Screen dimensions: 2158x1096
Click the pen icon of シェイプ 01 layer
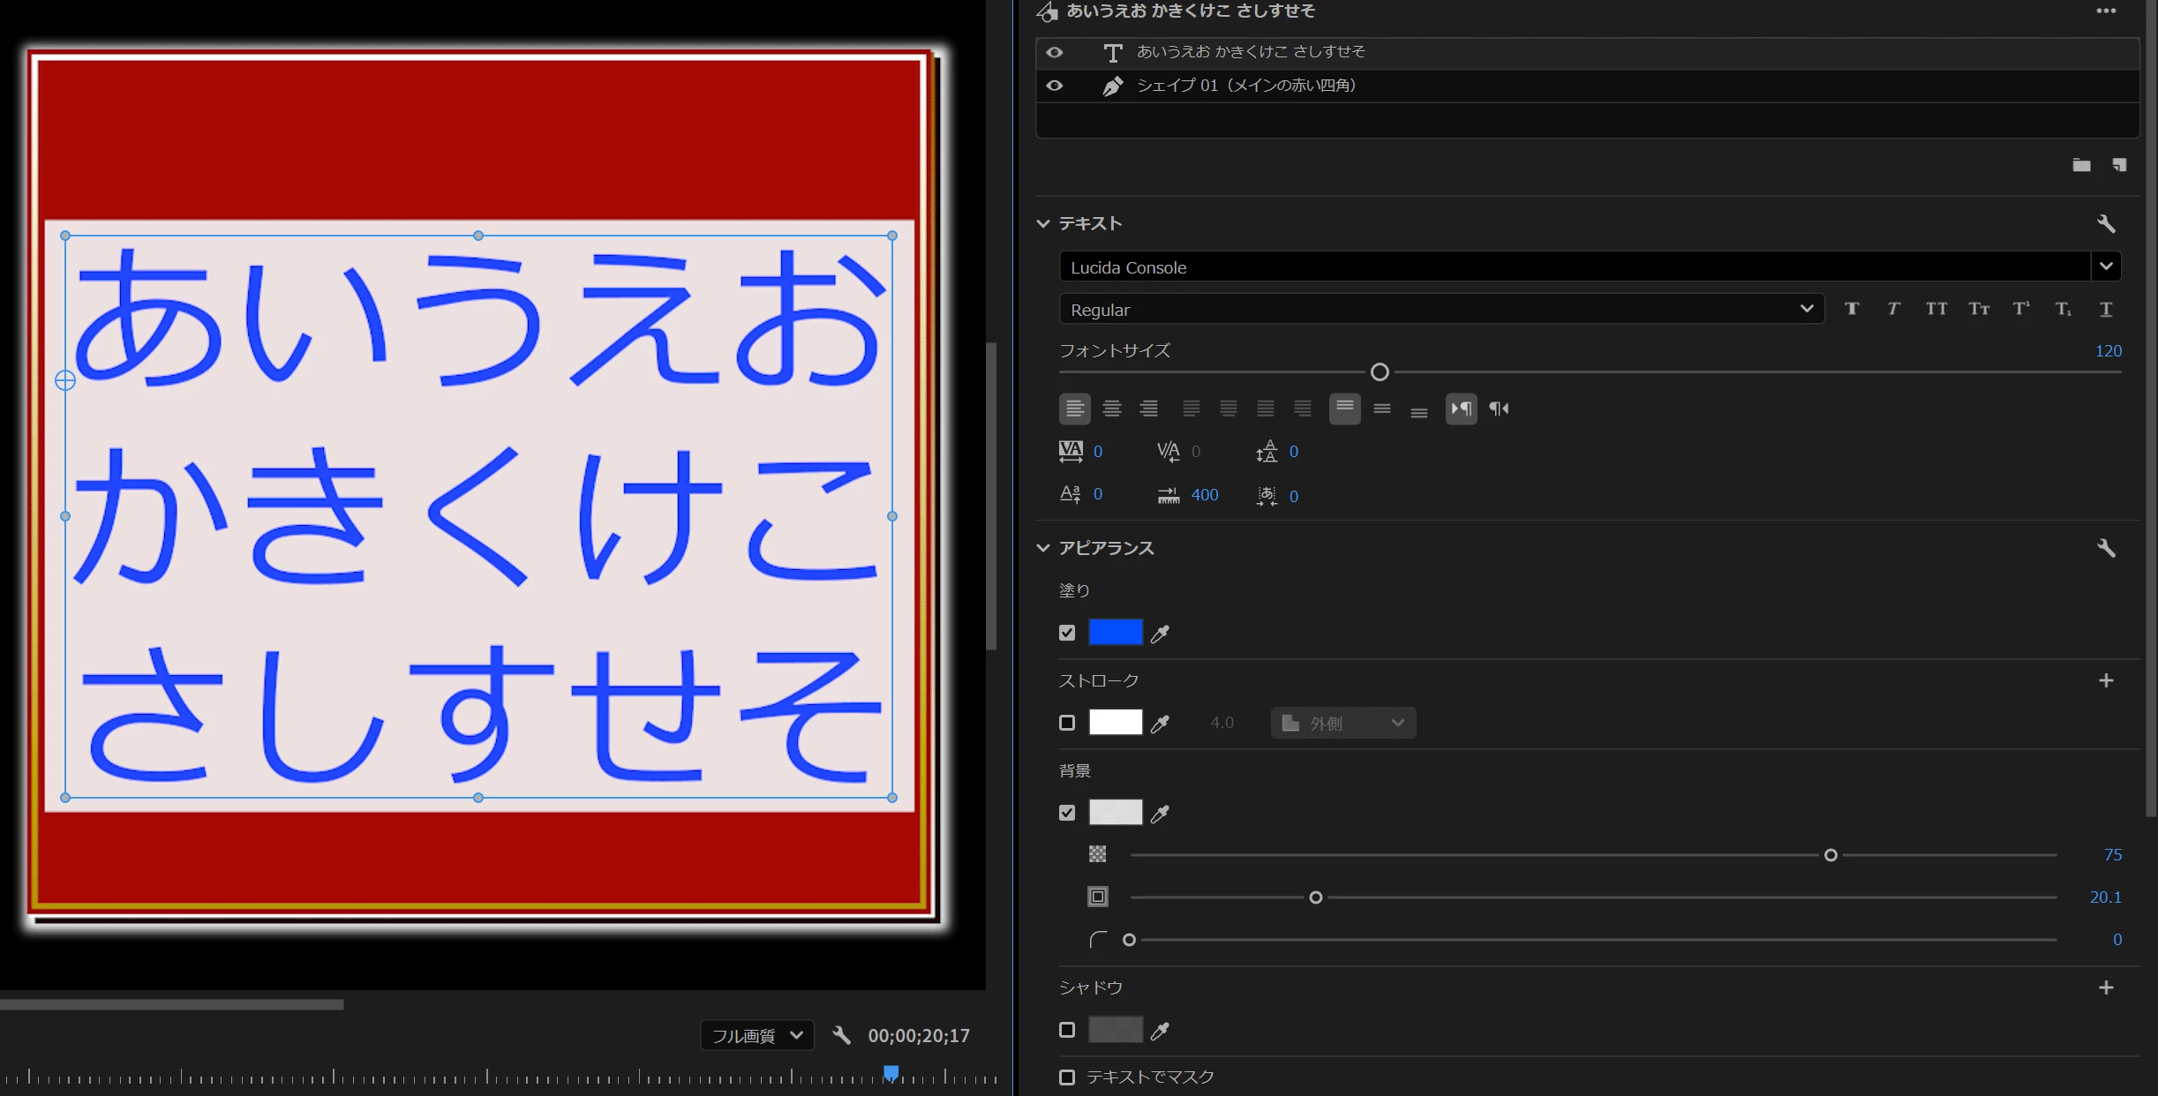[x=1112, y=86]
